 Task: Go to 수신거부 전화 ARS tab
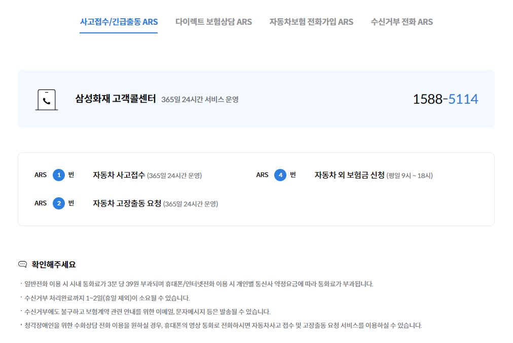pos(402,22)
